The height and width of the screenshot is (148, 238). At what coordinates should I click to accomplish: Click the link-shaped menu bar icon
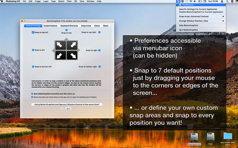191,1
